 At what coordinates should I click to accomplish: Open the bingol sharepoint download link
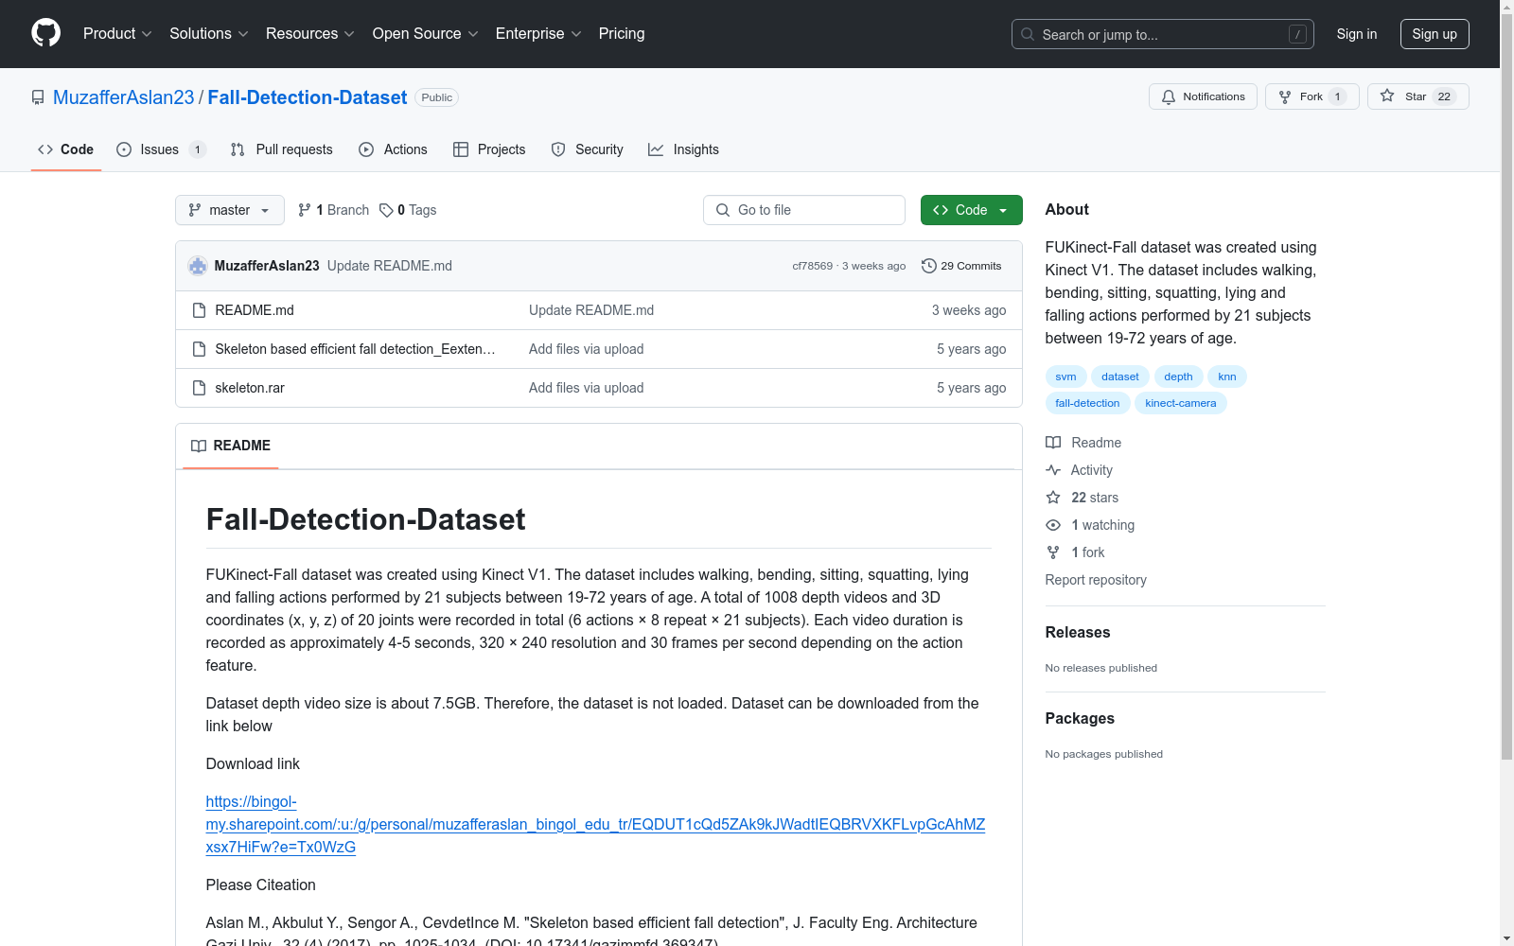[595, 824]
